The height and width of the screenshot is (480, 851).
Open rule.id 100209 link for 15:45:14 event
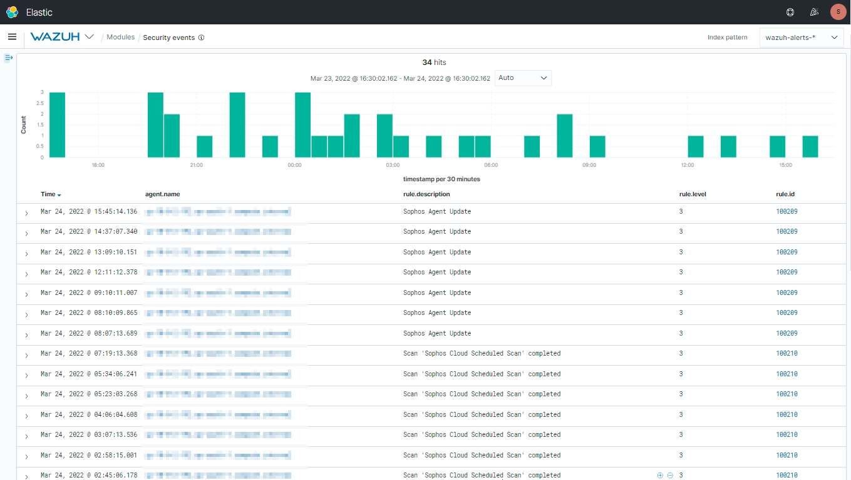tap(787, 211)
